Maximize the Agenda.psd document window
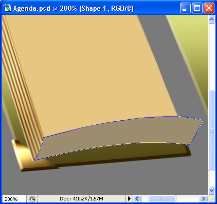Screen dimensions: 217x204 [197, 8]
